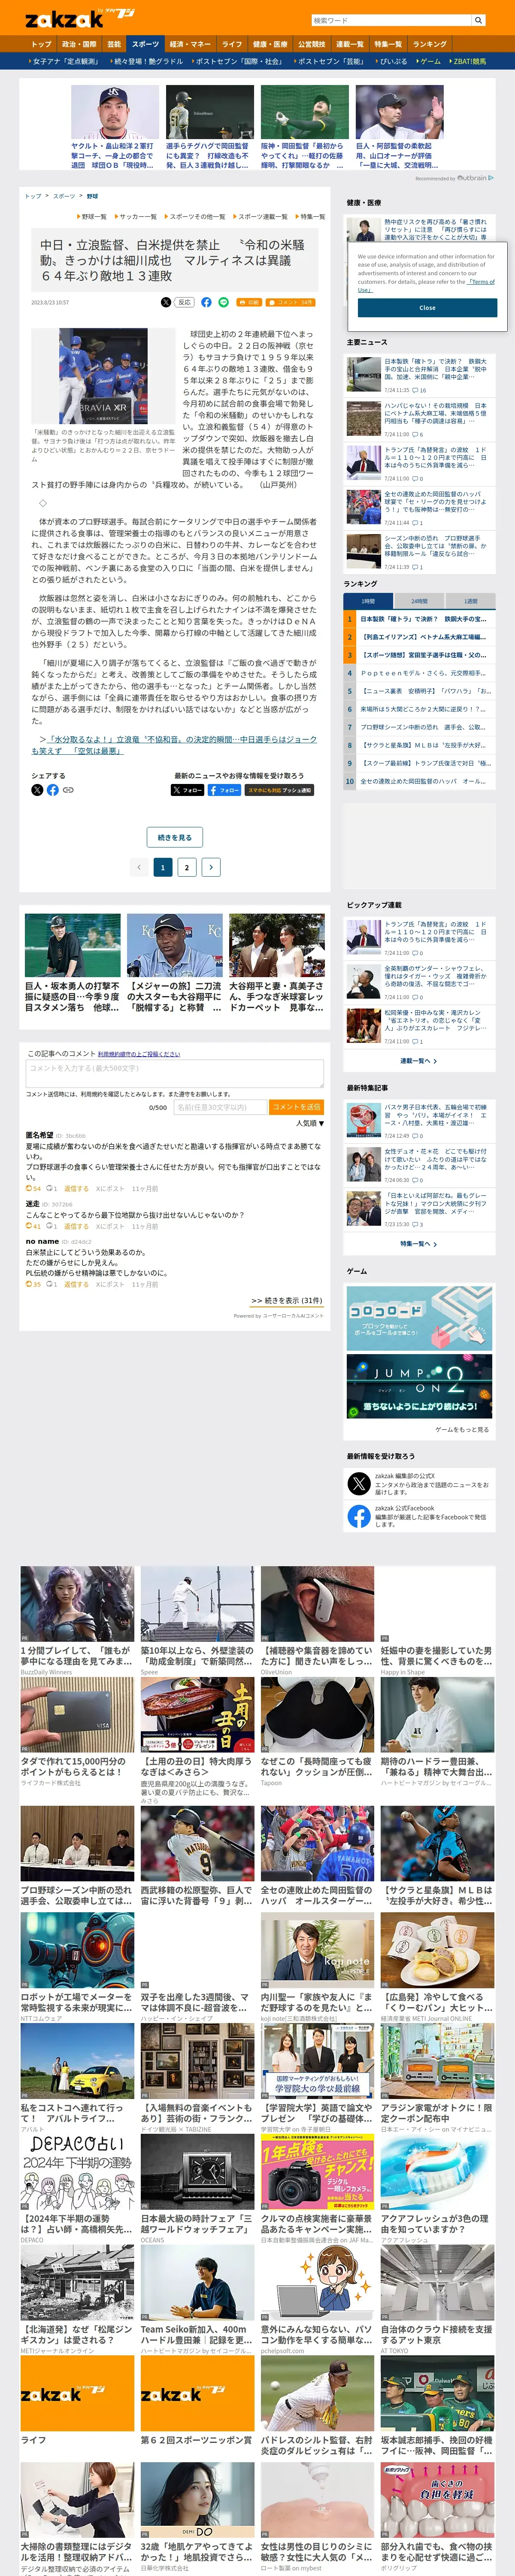
Task: Go to next page arrow in pagination
Action: click(x=211, y=867)
